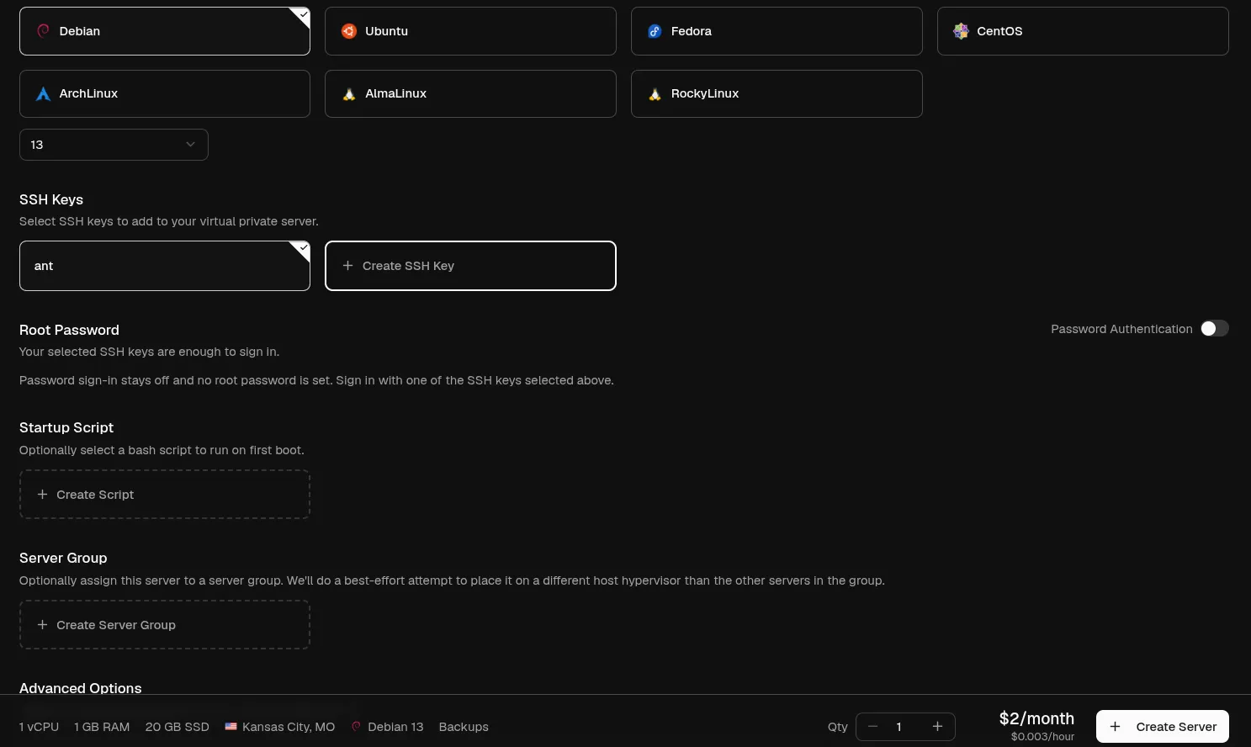The height and width of the screenshot is (747, 1251).
Task: Click the chevron of the version dropdown
Action: (x=190, y=145)
